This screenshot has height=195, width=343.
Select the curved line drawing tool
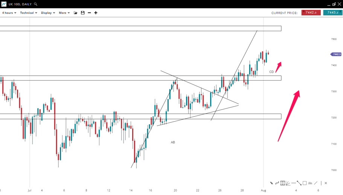point(277,183)
